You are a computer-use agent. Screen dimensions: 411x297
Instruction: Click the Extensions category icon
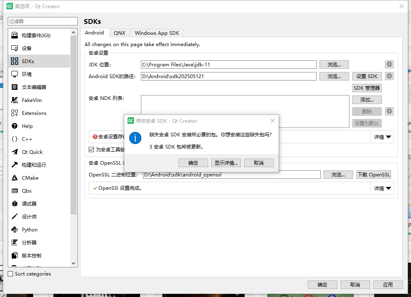[x=15, y=113]
